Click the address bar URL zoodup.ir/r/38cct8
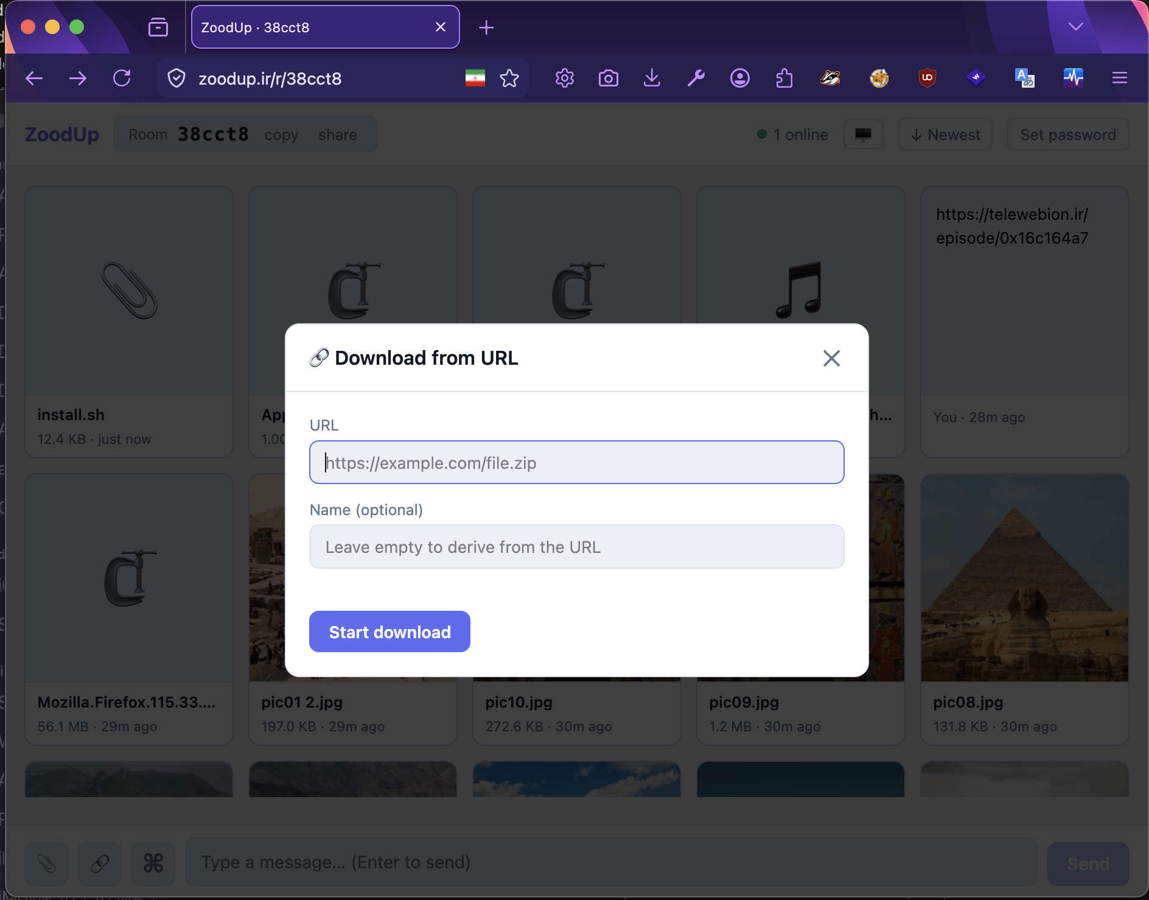The width and height of the screenshot is (1149, 900). point(270,79)
